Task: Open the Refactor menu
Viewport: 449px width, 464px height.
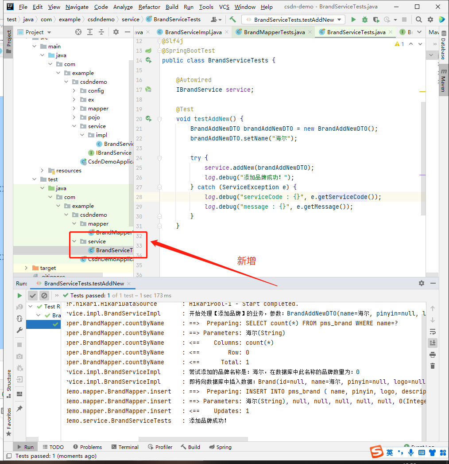Action: point(149,7)
